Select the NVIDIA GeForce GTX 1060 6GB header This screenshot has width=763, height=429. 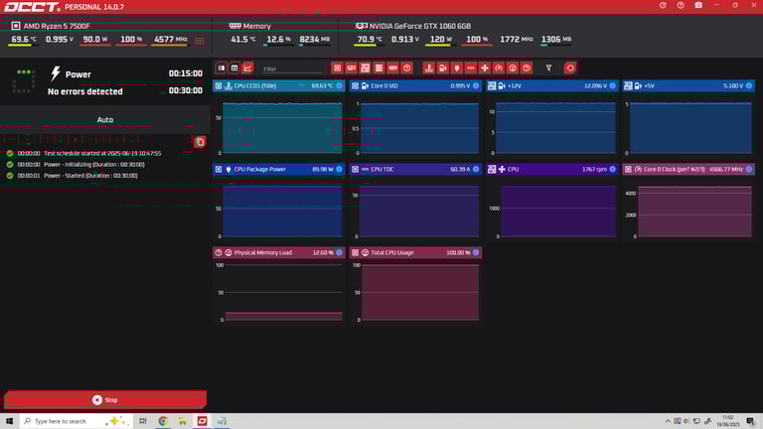pyautogui.click(x=413, y=26)
